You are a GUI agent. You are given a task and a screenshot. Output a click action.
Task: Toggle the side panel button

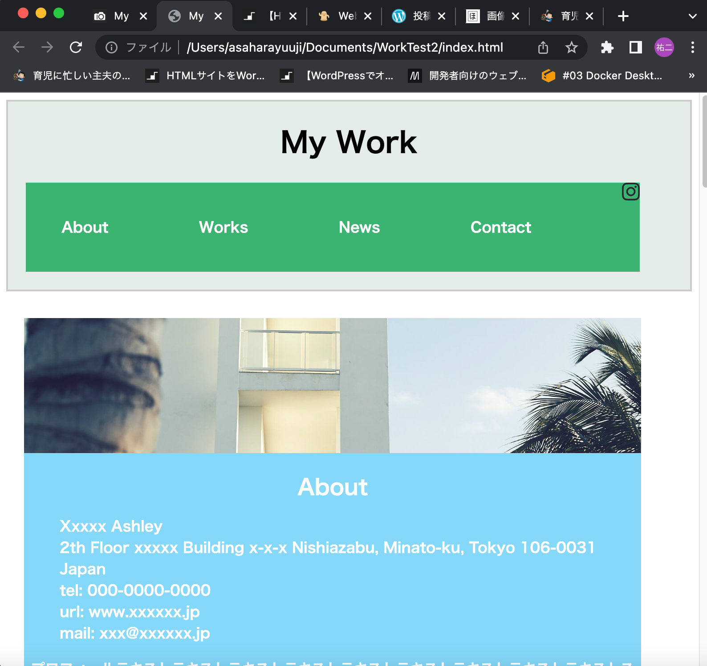(635, 47)
